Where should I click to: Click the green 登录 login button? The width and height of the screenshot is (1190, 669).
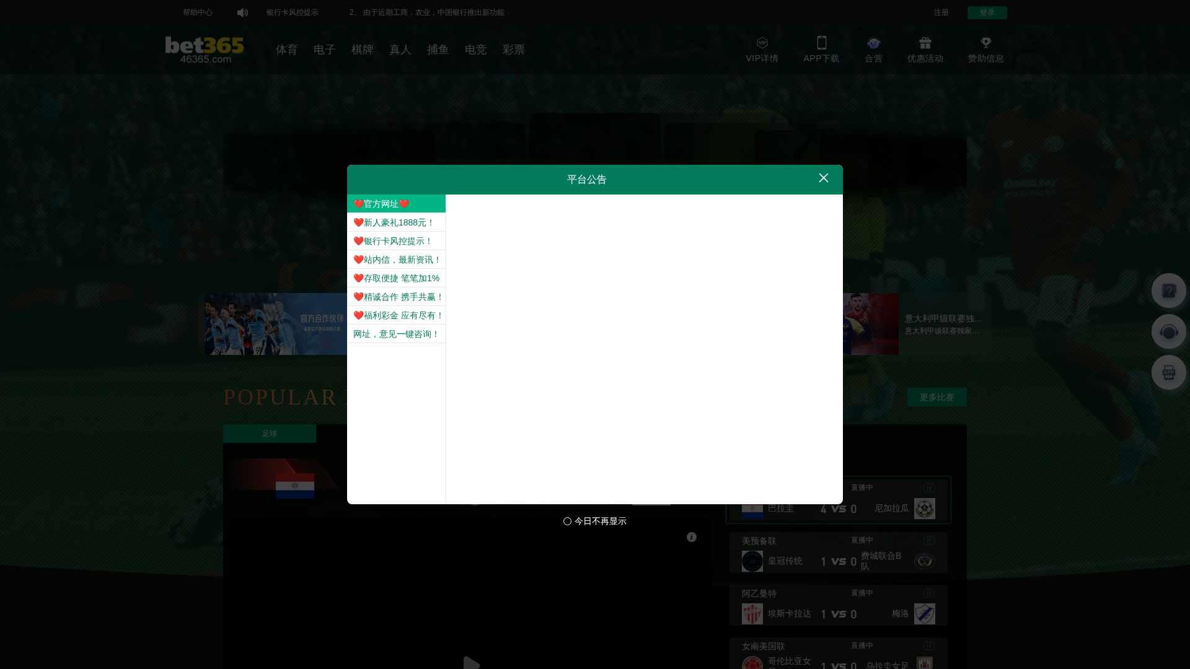click(987, 12)
